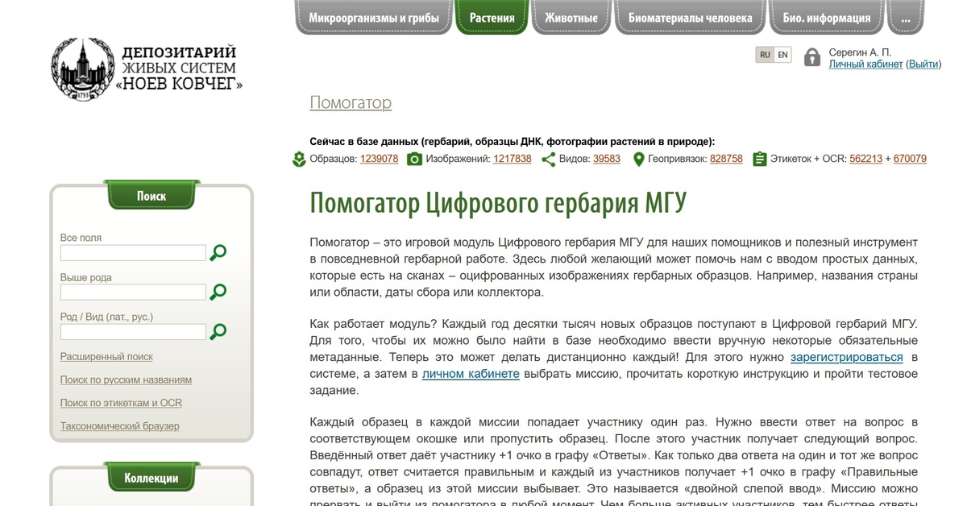This screenshot has height=506, width=967.
Task: Open the 'Помогатор' breadcrumb link
Action: [351, 102]
